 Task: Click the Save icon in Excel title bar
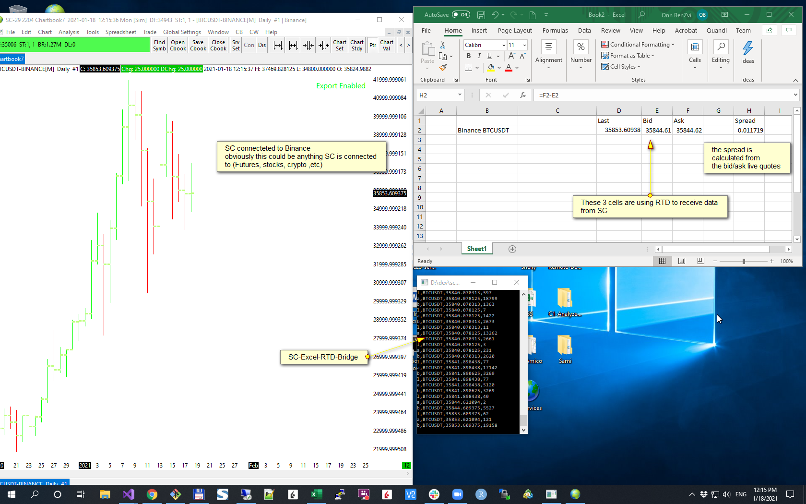coord(481,15)
